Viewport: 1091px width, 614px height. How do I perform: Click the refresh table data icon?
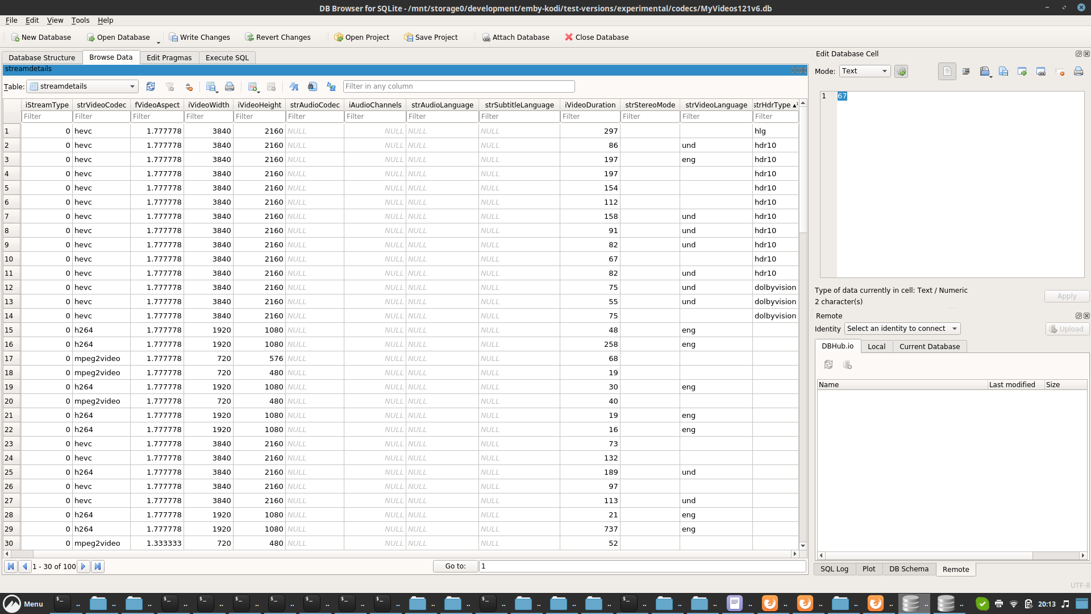[x=151, y=86]
